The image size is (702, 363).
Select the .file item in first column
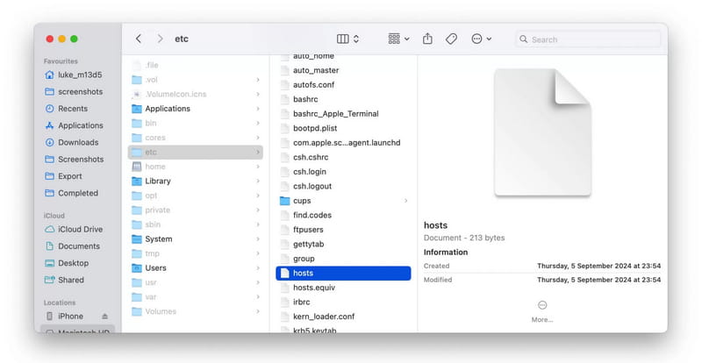click(x=195, y=66)
